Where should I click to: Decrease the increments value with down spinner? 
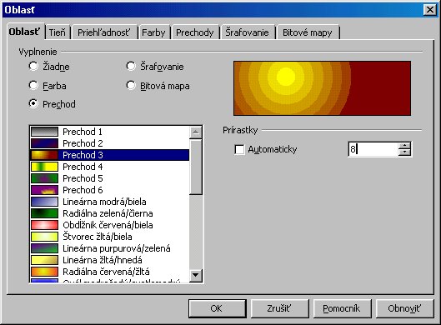(x=404, y=152)
